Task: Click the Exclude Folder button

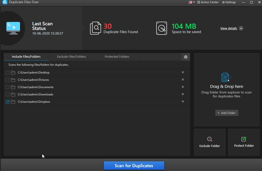Action: coord(210,142)
